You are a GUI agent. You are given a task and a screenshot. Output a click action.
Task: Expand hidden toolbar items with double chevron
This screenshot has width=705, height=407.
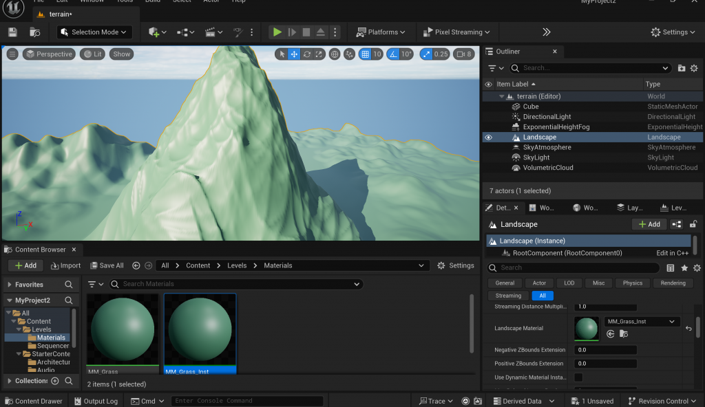click(x=546, y=32)
